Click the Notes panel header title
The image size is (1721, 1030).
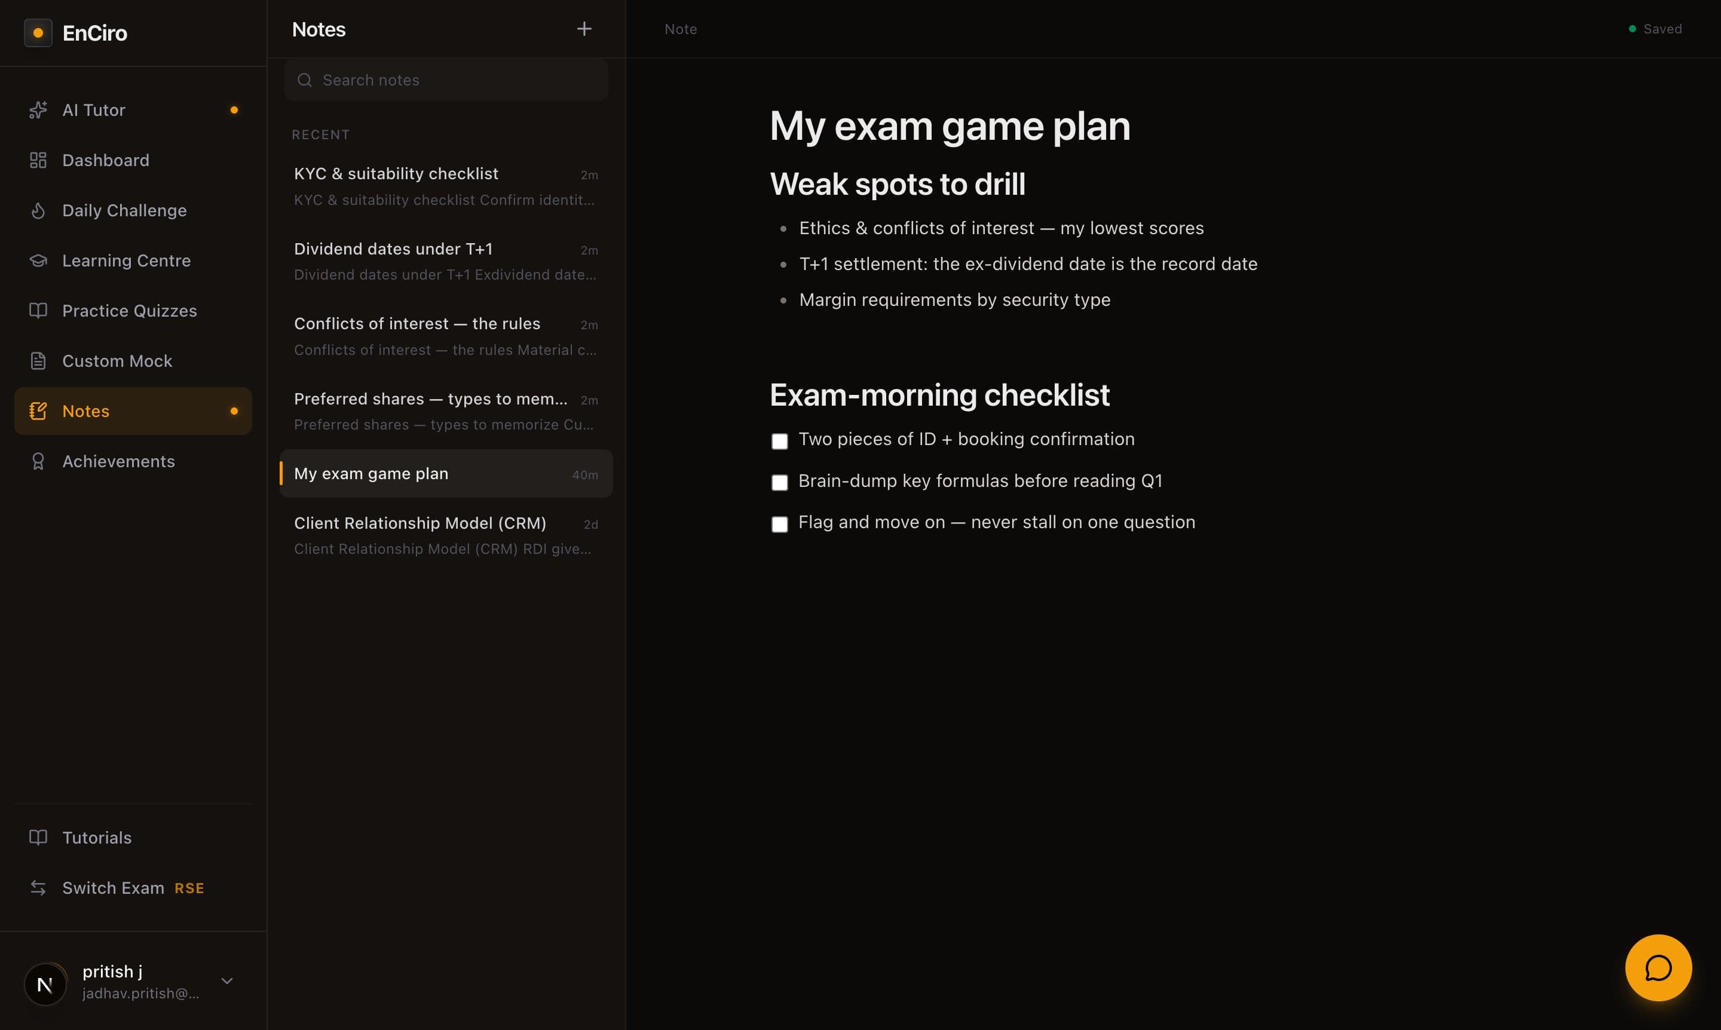click(x=319, y=29)
